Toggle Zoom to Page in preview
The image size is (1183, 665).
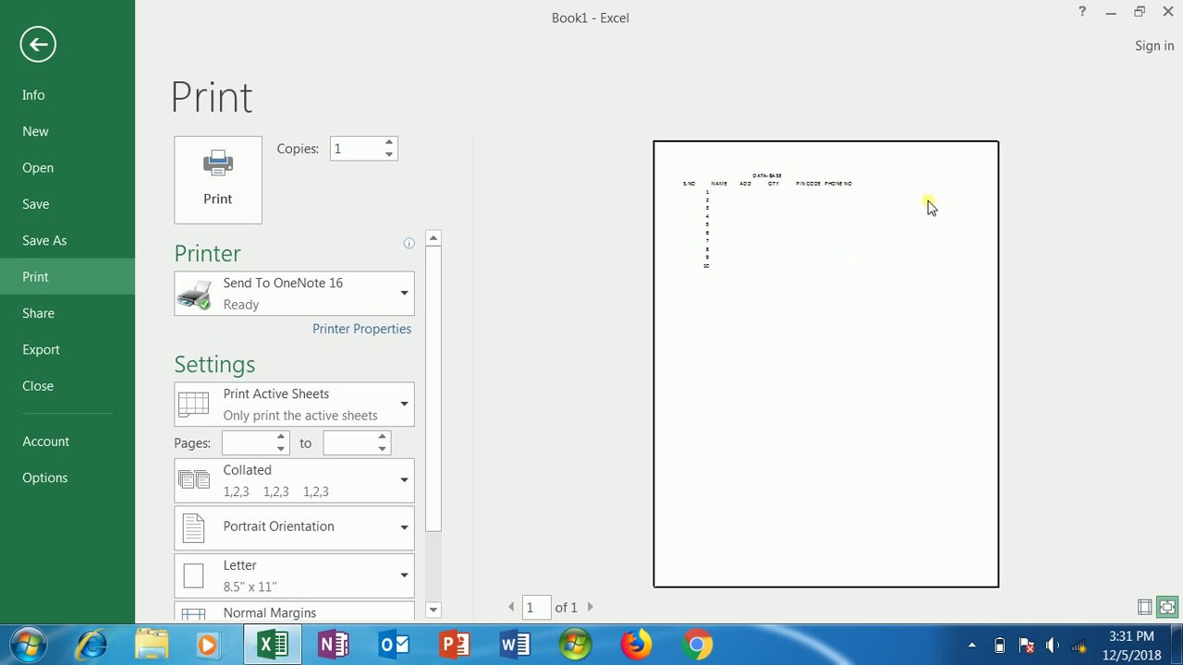1167,607
